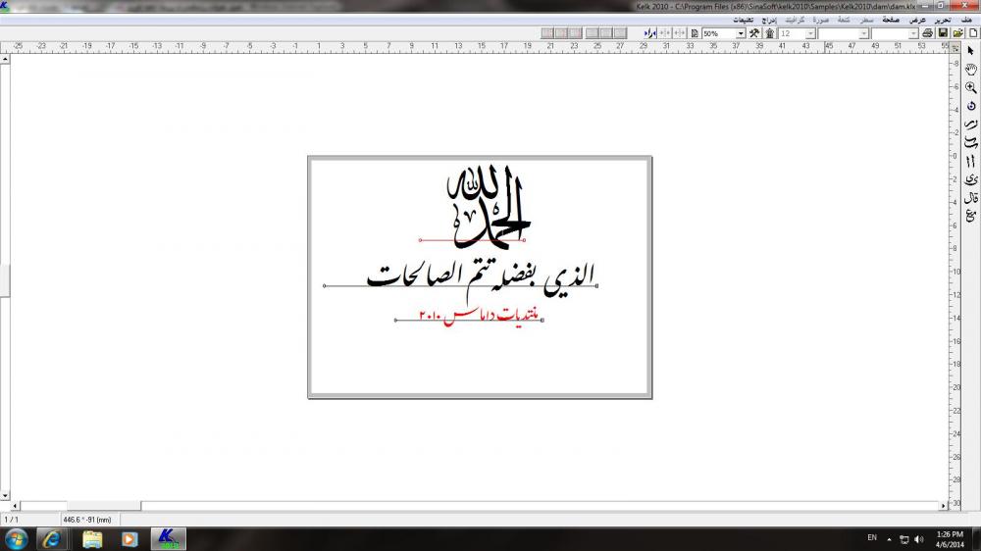Activate the magnifier zoom tool
981x551 pixels.
(x=970, y=87)
